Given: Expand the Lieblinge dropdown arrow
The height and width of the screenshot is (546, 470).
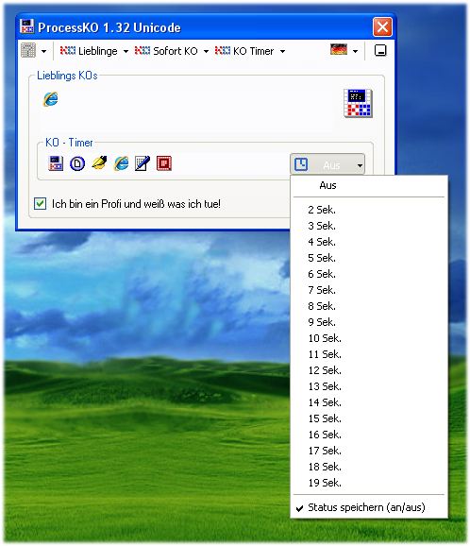Looking at the screenshot, I should [x=126, y=52].
